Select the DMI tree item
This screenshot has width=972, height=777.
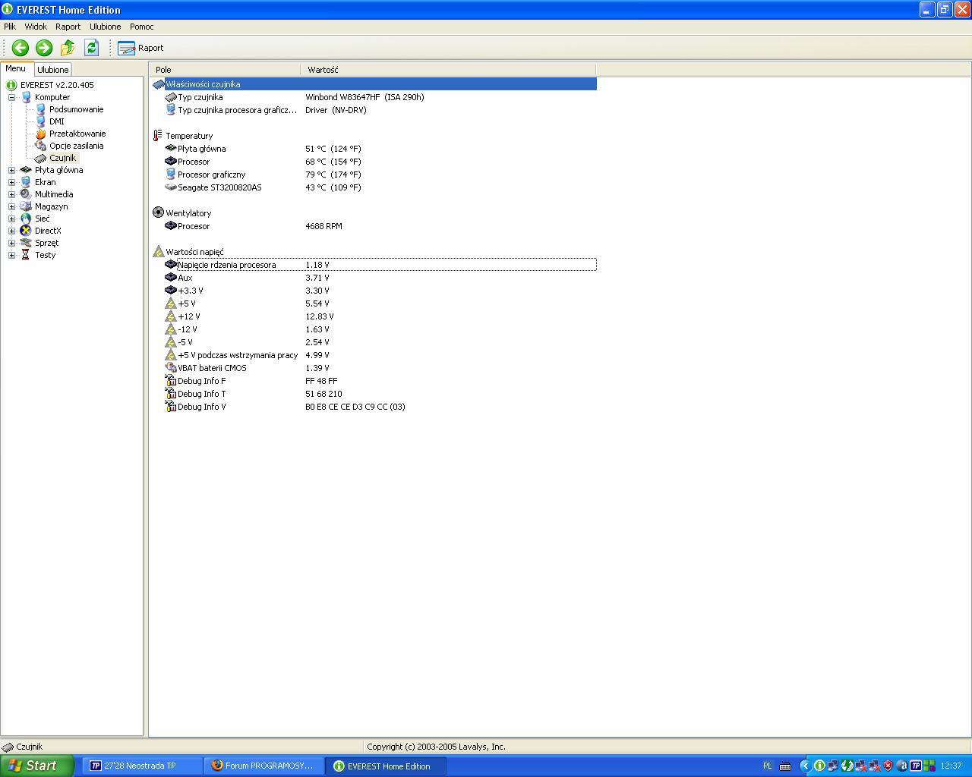(57, 121)
